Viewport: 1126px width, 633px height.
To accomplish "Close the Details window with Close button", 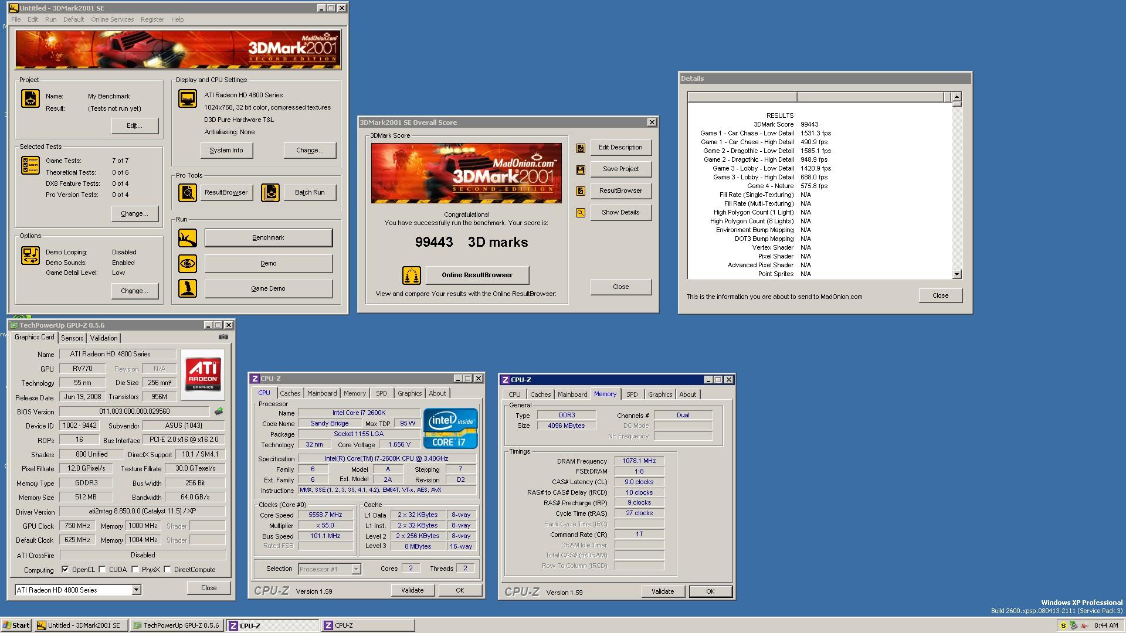I will click(x=940, y=295).
